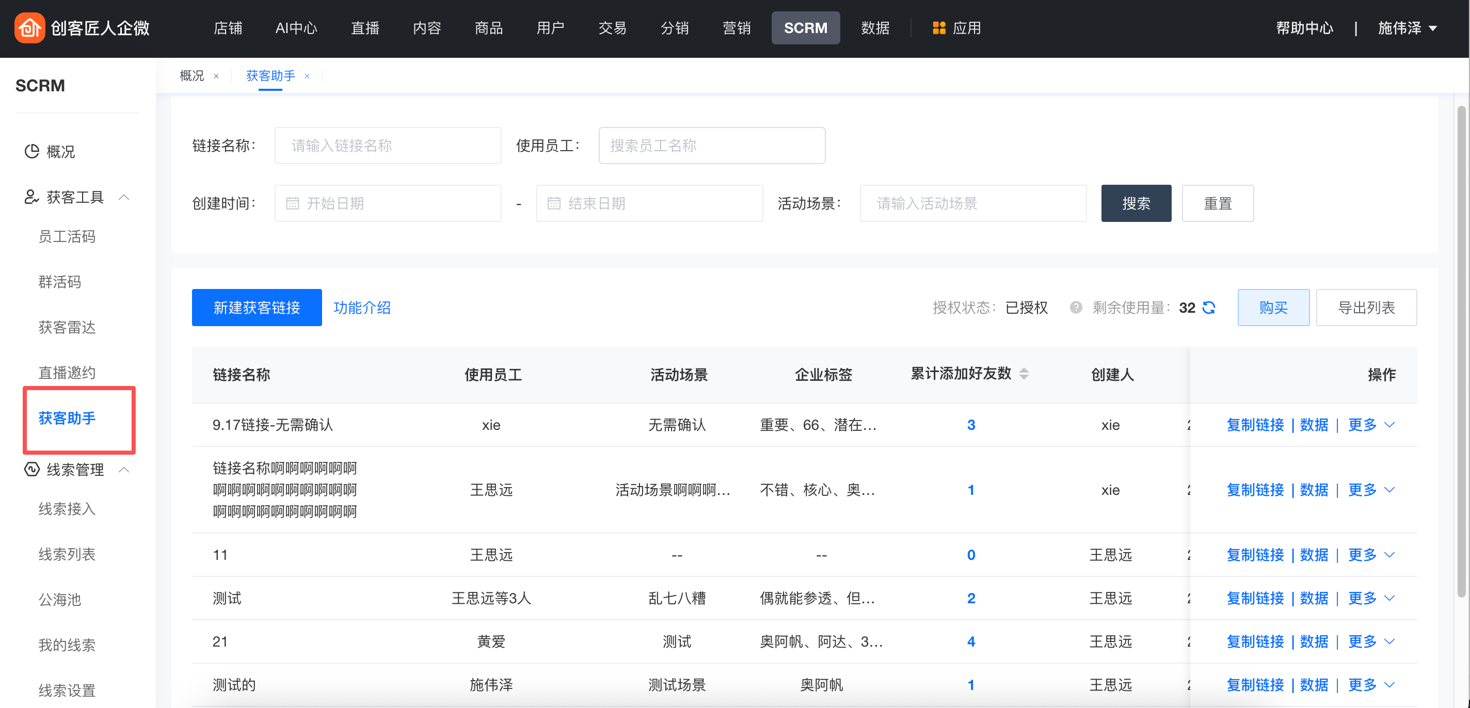Focus the 活动场景 input field
1470x708 pixels.
pyautogui.click(x=973, y=203)
